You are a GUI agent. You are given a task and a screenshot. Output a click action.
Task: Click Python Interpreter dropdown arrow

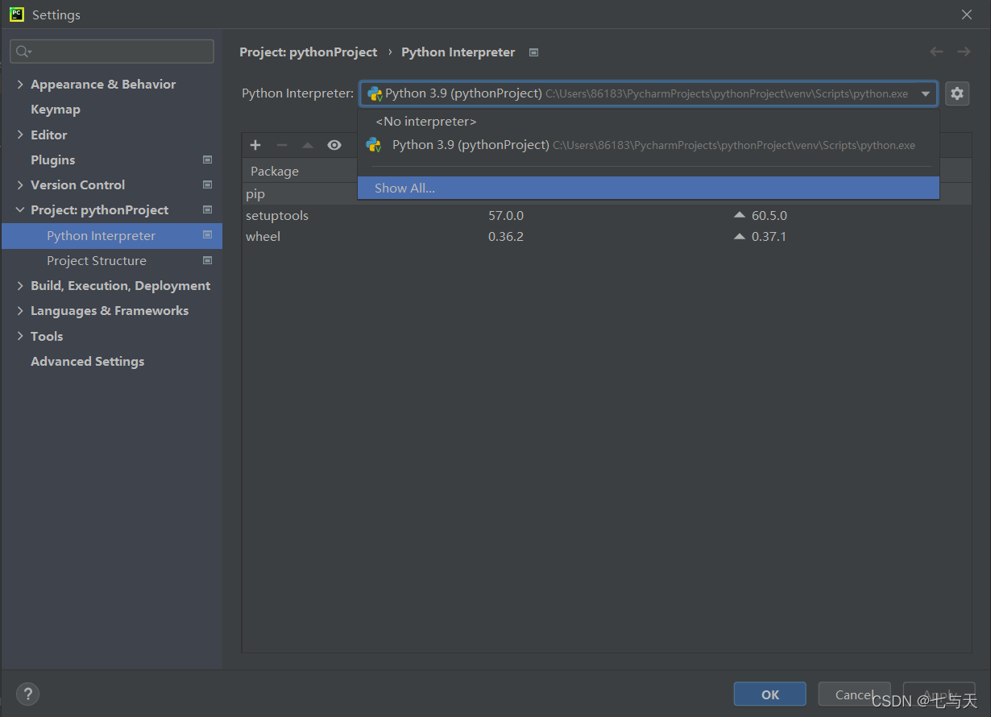(x=926, y=93)
